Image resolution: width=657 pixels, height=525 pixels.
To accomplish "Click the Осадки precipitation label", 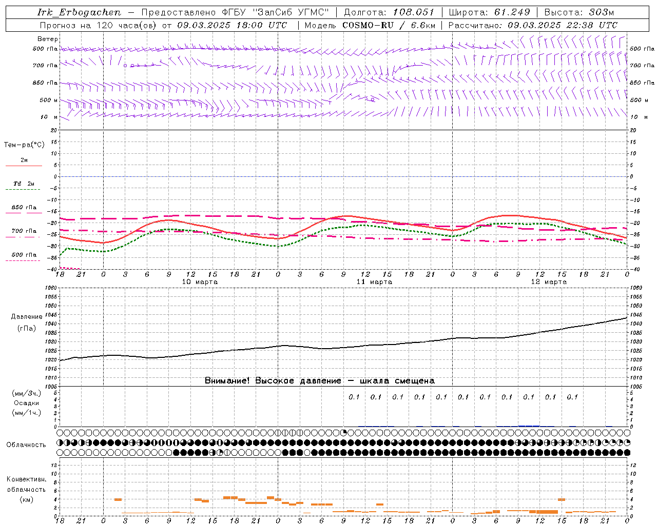I will (x=27, y=403).
